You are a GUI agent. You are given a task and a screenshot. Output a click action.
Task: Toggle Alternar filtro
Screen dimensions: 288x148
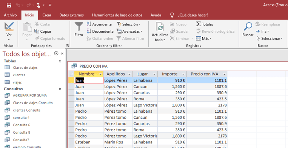pyautogui.click(x=130, y=38)
